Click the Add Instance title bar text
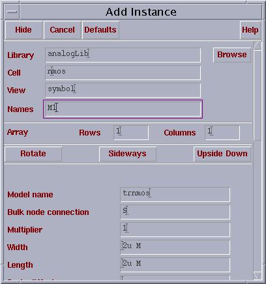The height and width of the screenshot is (284, 266). 141,12
